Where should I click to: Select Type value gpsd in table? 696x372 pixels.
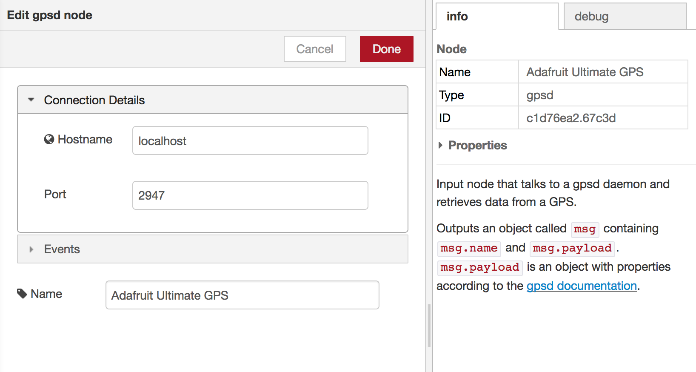tap(540, 95)
